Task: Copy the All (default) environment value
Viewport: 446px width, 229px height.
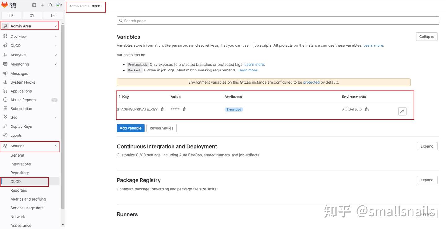Action: click(367, 110)
